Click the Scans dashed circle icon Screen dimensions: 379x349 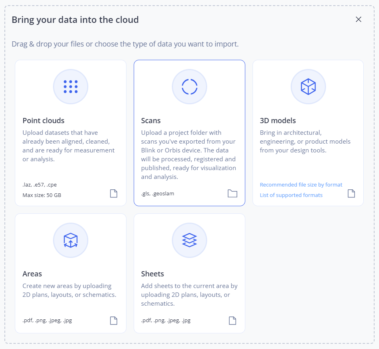coord(189,87)
